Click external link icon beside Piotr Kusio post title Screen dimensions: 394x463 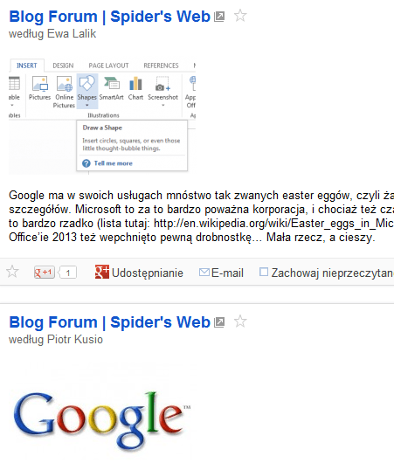[x=219, y=322]
